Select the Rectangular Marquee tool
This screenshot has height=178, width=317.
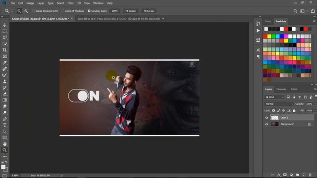4,31
